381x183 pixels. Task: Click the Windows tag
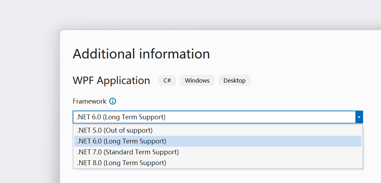pyautogui.click(x=197, y=80)
